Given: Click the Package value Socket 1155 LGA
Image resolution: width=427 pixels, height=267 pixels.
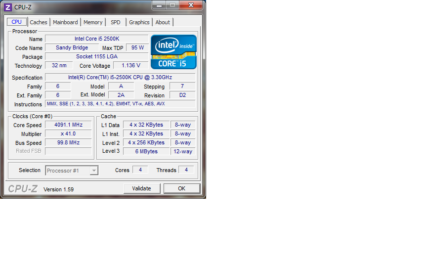Looking at the screenshot, I should [97, 56].
